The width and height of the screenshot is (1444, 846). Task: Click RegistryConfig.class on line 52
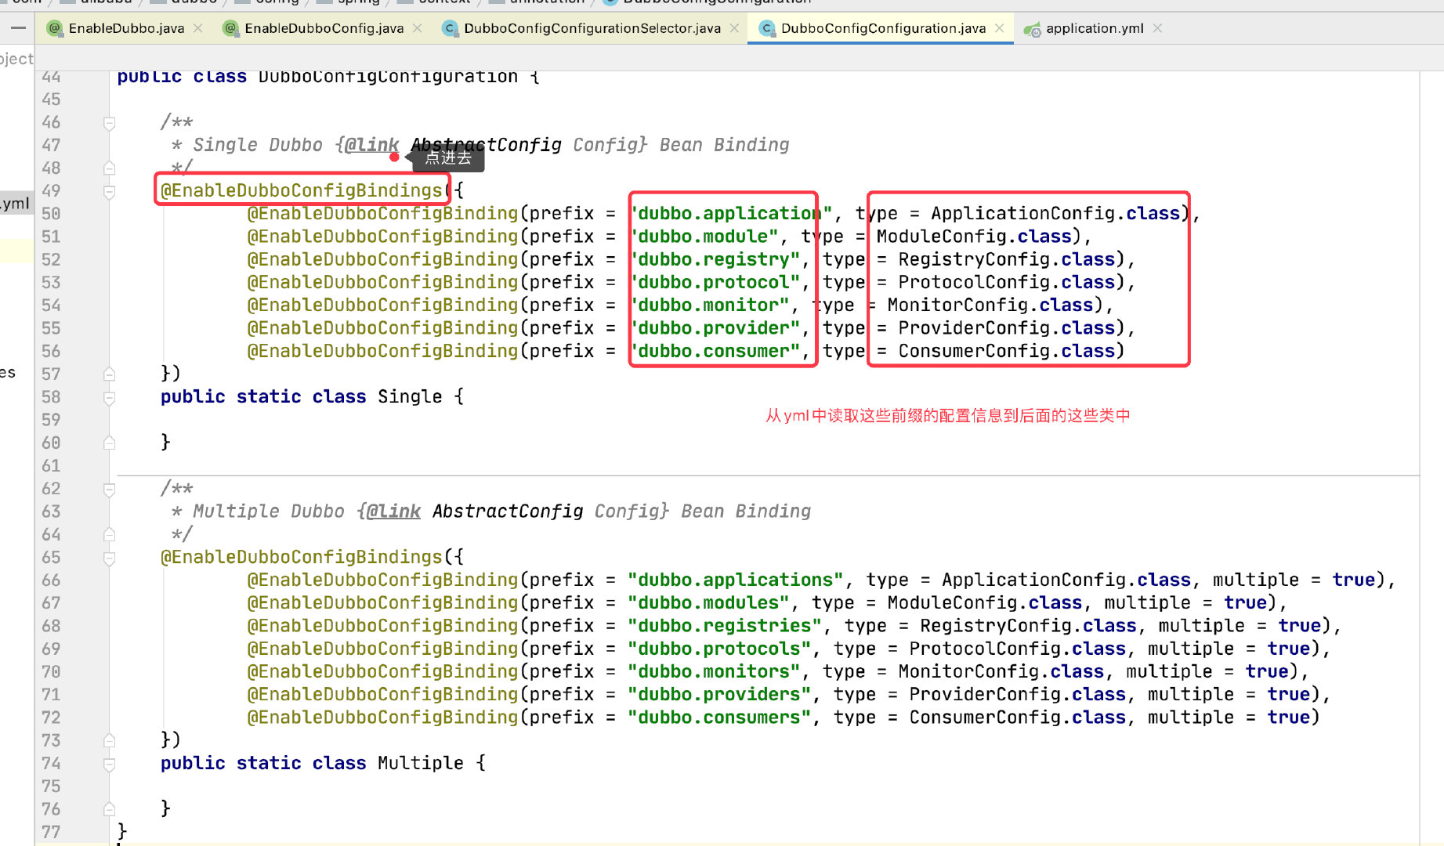tap(1007, 259)
